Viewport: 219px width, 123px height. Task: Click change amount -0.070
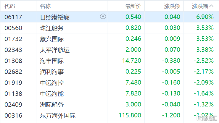171,50
